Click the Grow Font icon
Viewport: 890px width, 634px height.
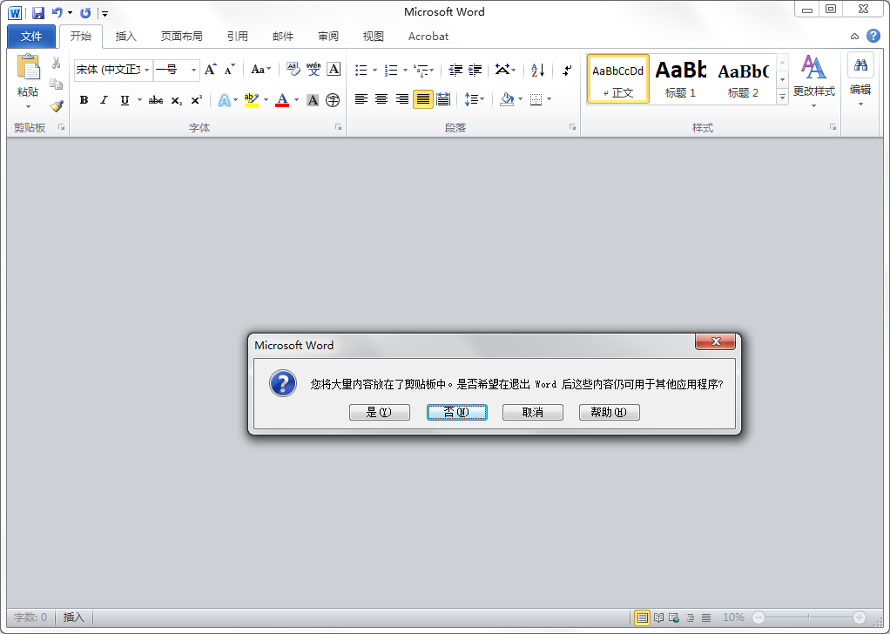(210, 70)
